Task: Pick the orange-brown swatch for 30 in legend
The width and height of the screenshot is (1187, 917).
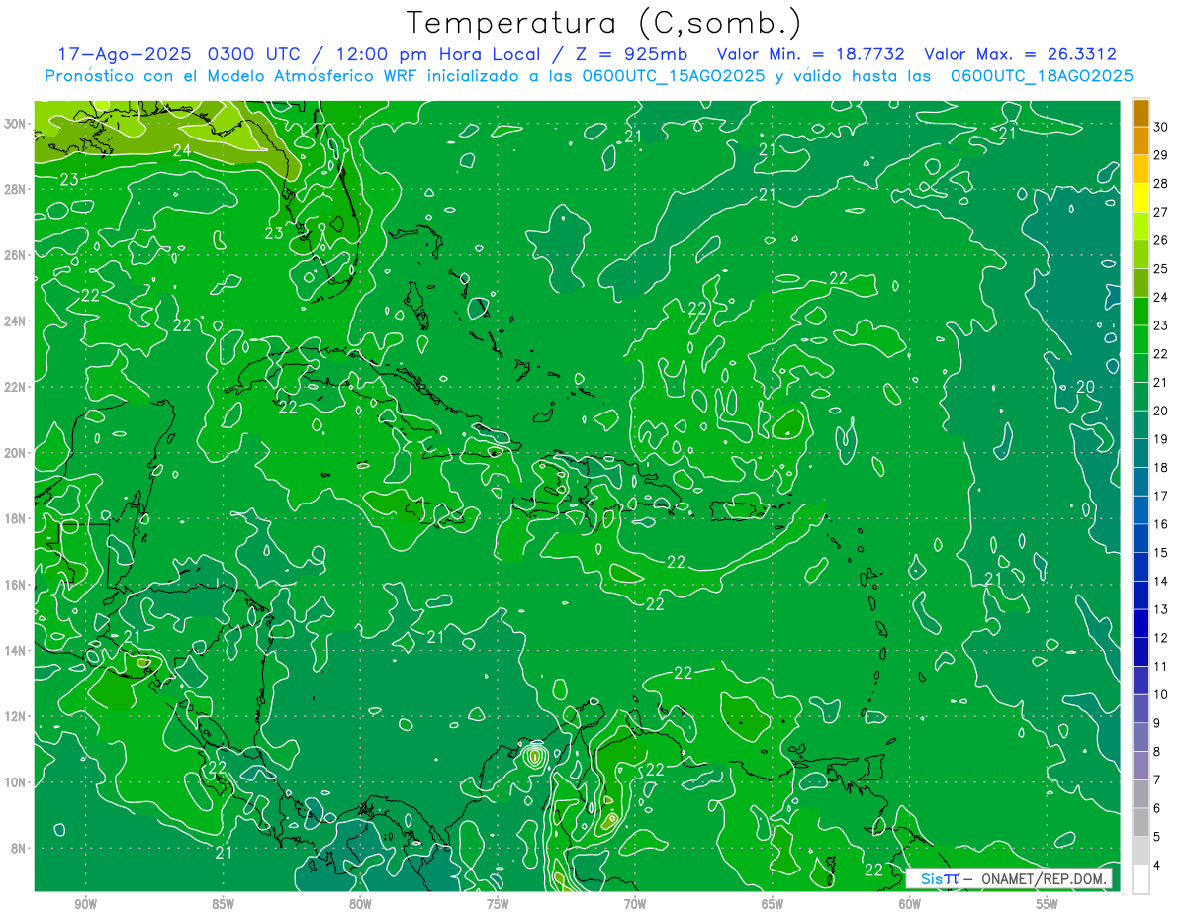Action: click(1141, 114)
